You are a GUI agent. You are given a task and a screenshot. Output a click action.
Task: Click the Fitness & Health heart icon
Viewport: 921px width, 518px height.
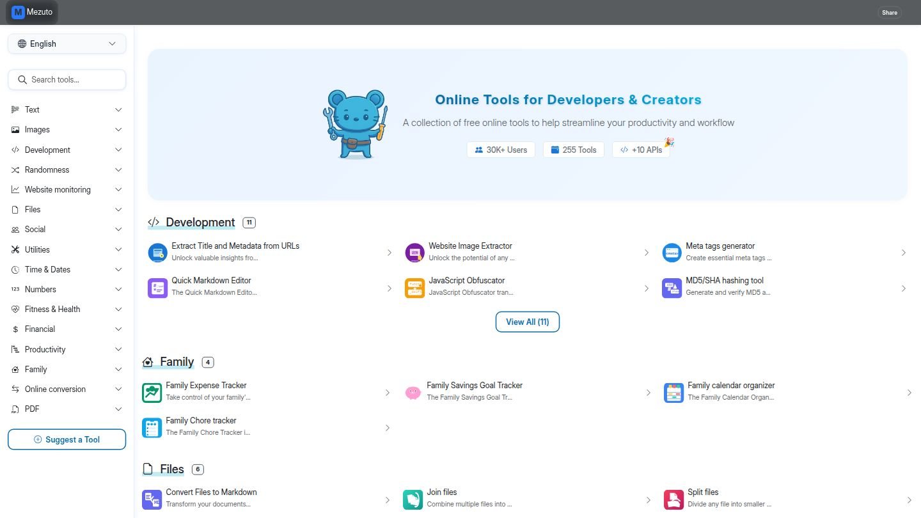[x=15, y=310]
